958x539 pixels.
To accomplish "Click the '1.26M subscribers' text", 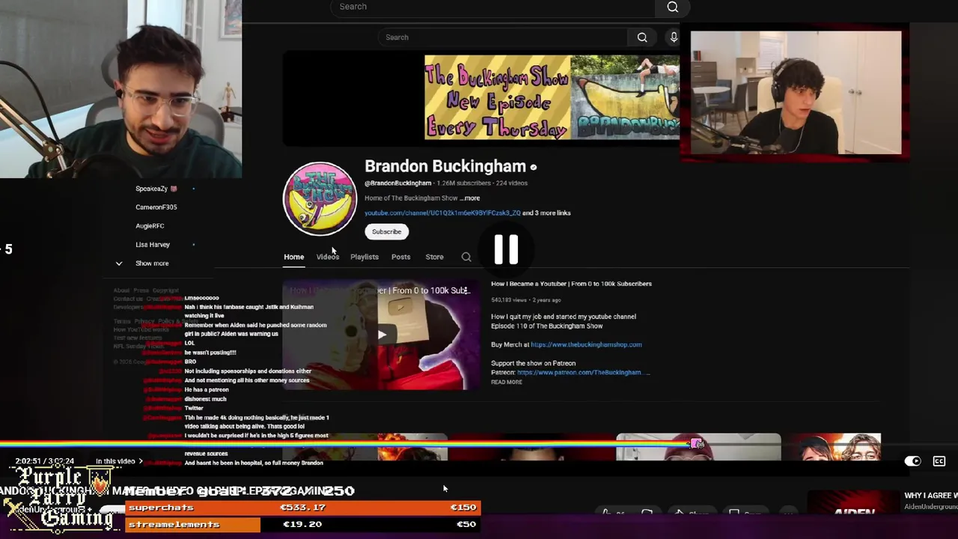I will click(463, 183).
